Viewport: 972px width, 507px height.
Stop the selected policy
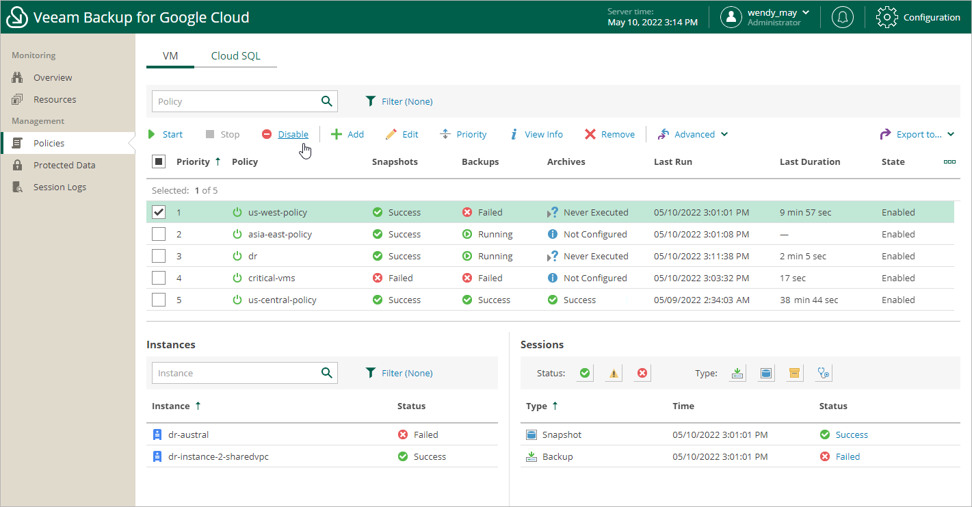[x=222, y=134]
